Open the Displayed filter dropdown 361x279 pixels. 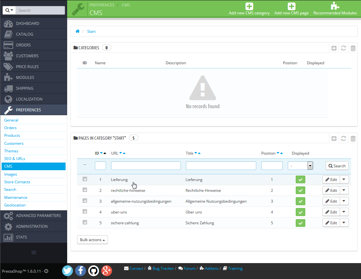(x=300, y=166)
